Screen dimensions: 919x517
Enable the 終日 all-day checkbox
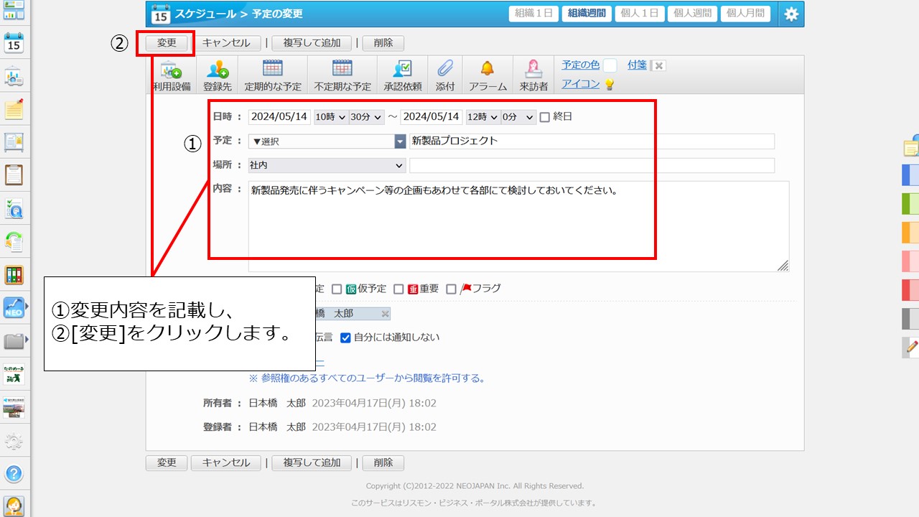tap(544, 117)
